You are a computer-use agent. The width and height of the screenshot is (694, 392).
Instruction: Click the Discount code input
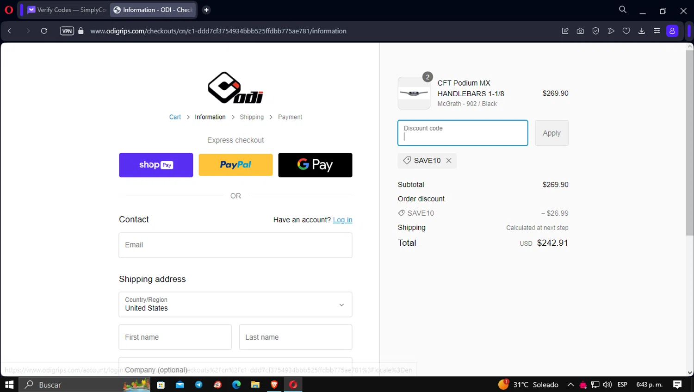point(463,133)
